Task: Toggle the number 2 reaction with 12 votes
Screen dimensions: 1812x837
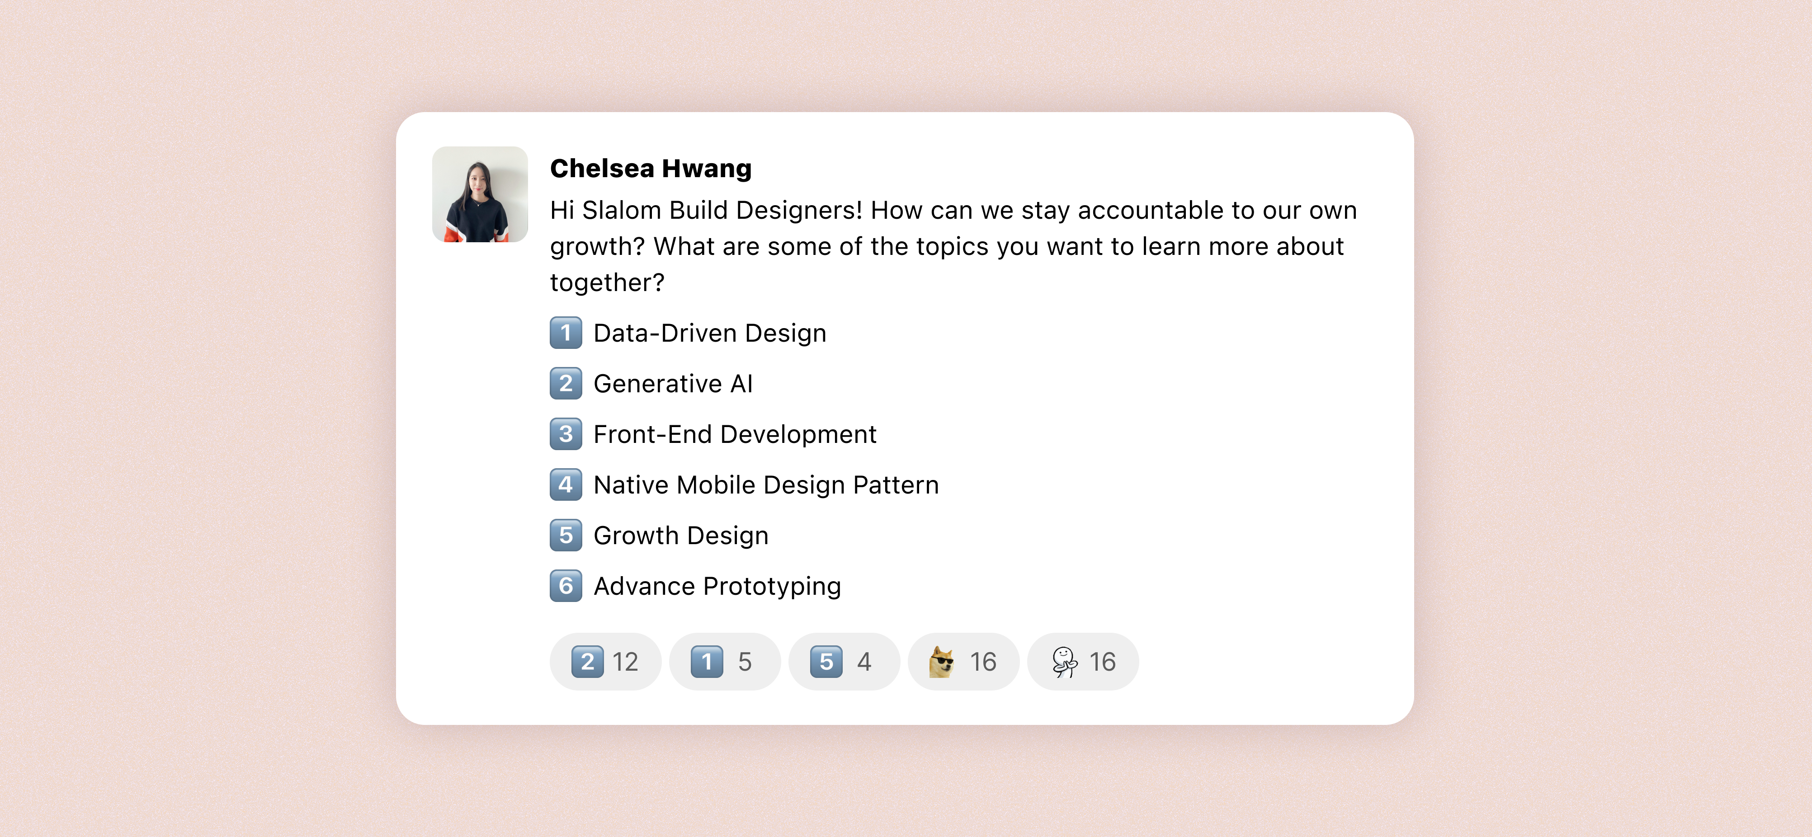Action: click(x=605, y=662)
